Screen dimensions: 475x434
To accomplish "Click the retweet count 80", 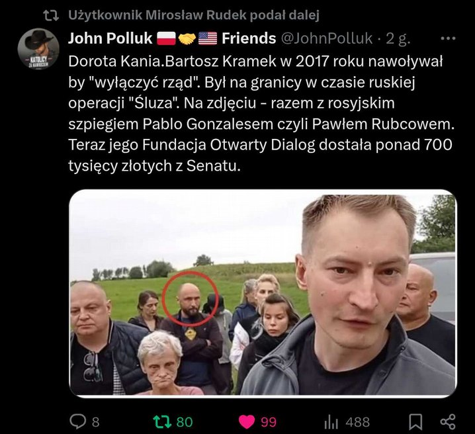I will click(x=185, y=422).
